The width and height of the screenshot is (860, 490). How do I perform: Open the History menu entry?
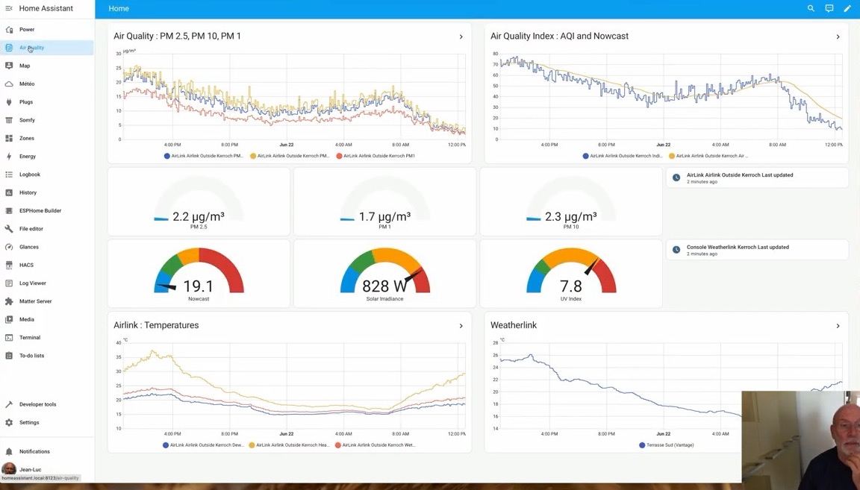coord(47,192)
